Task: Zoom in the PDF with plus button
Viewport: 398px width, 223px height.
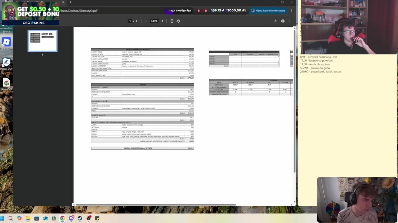Action: [162, 21]
